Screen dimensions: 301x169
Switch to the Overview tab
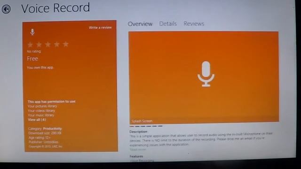[x=140, y=24]
